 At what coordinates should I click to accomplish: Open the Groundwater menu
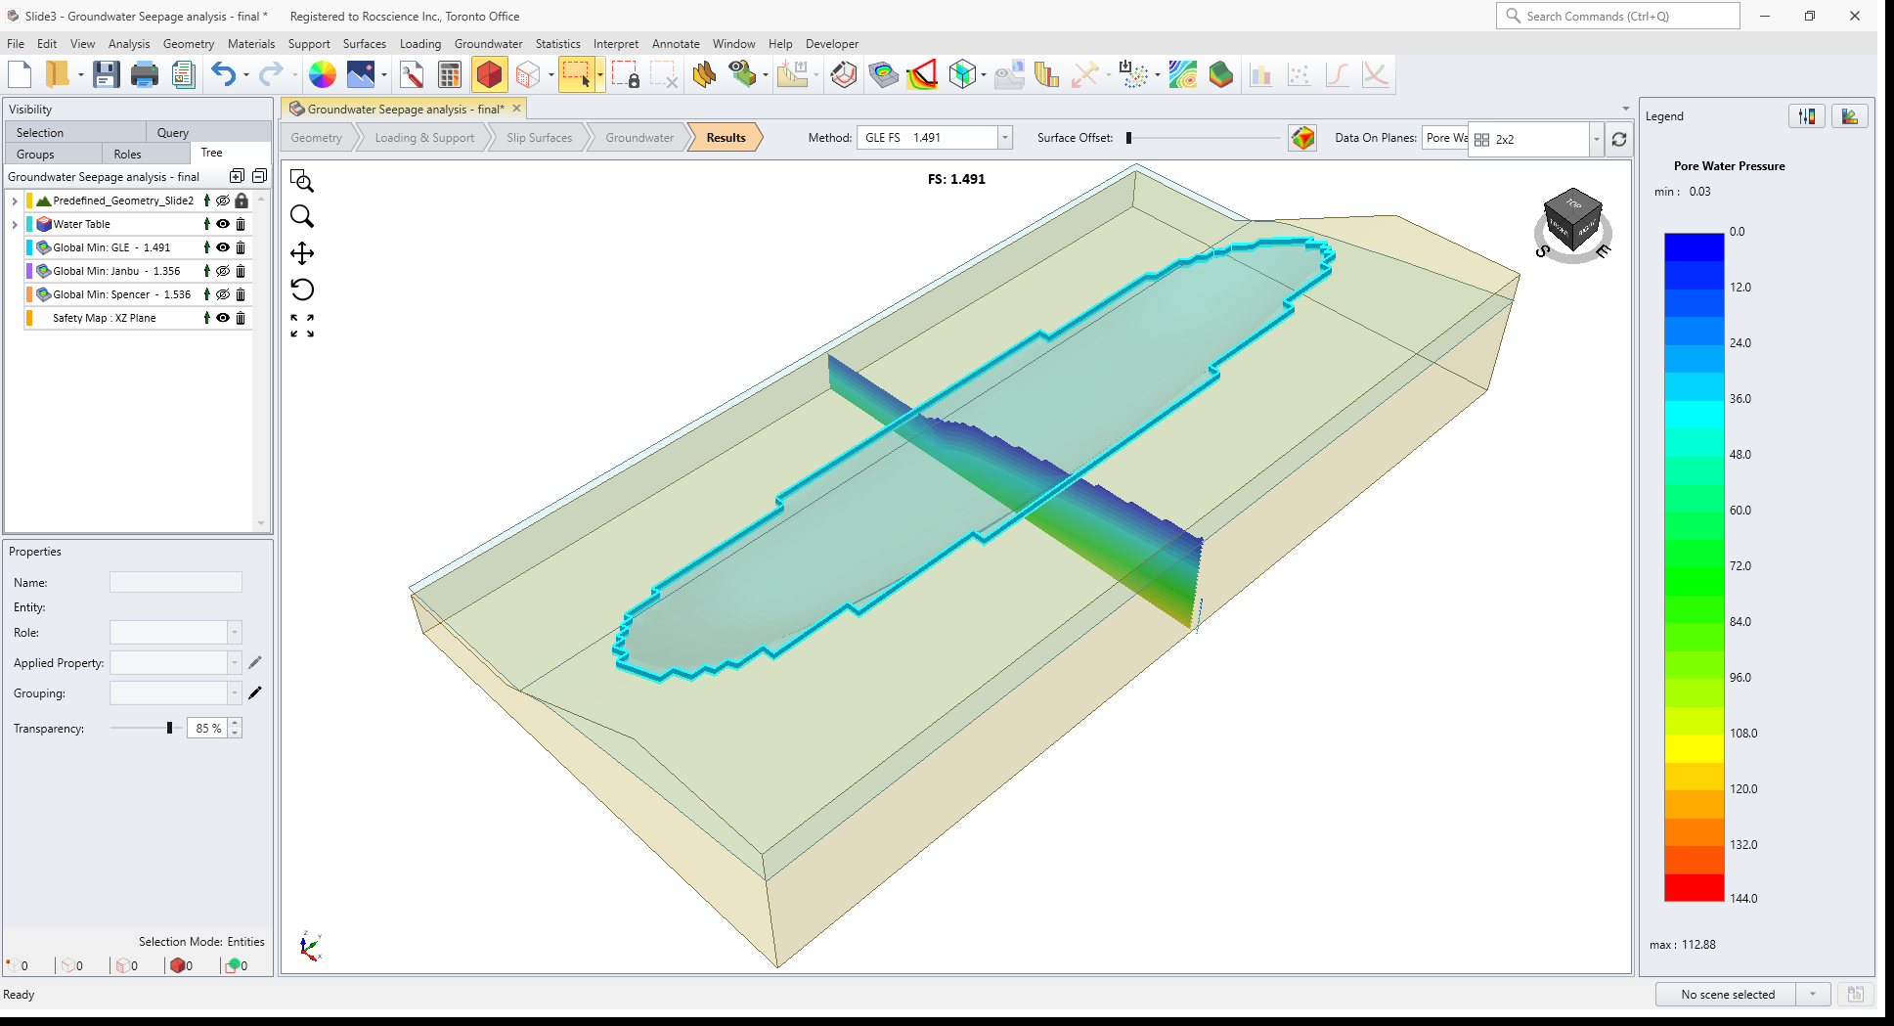click(x=489, y=44)
